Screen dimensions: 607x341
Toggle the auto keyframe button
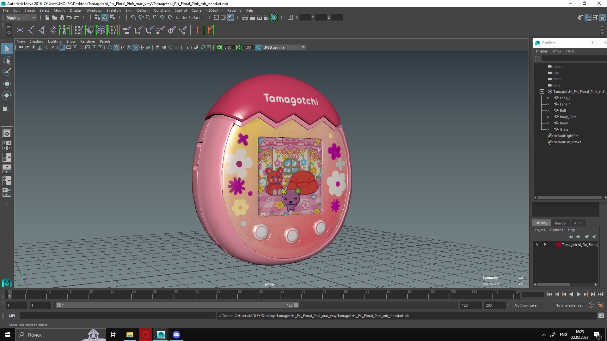pos(591,305)
